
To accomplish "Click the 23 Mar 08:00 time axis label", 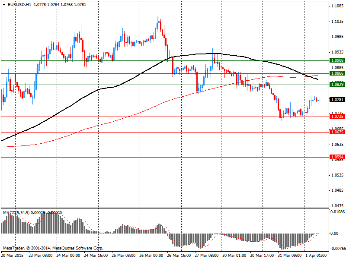I will (x=41, y=256).
